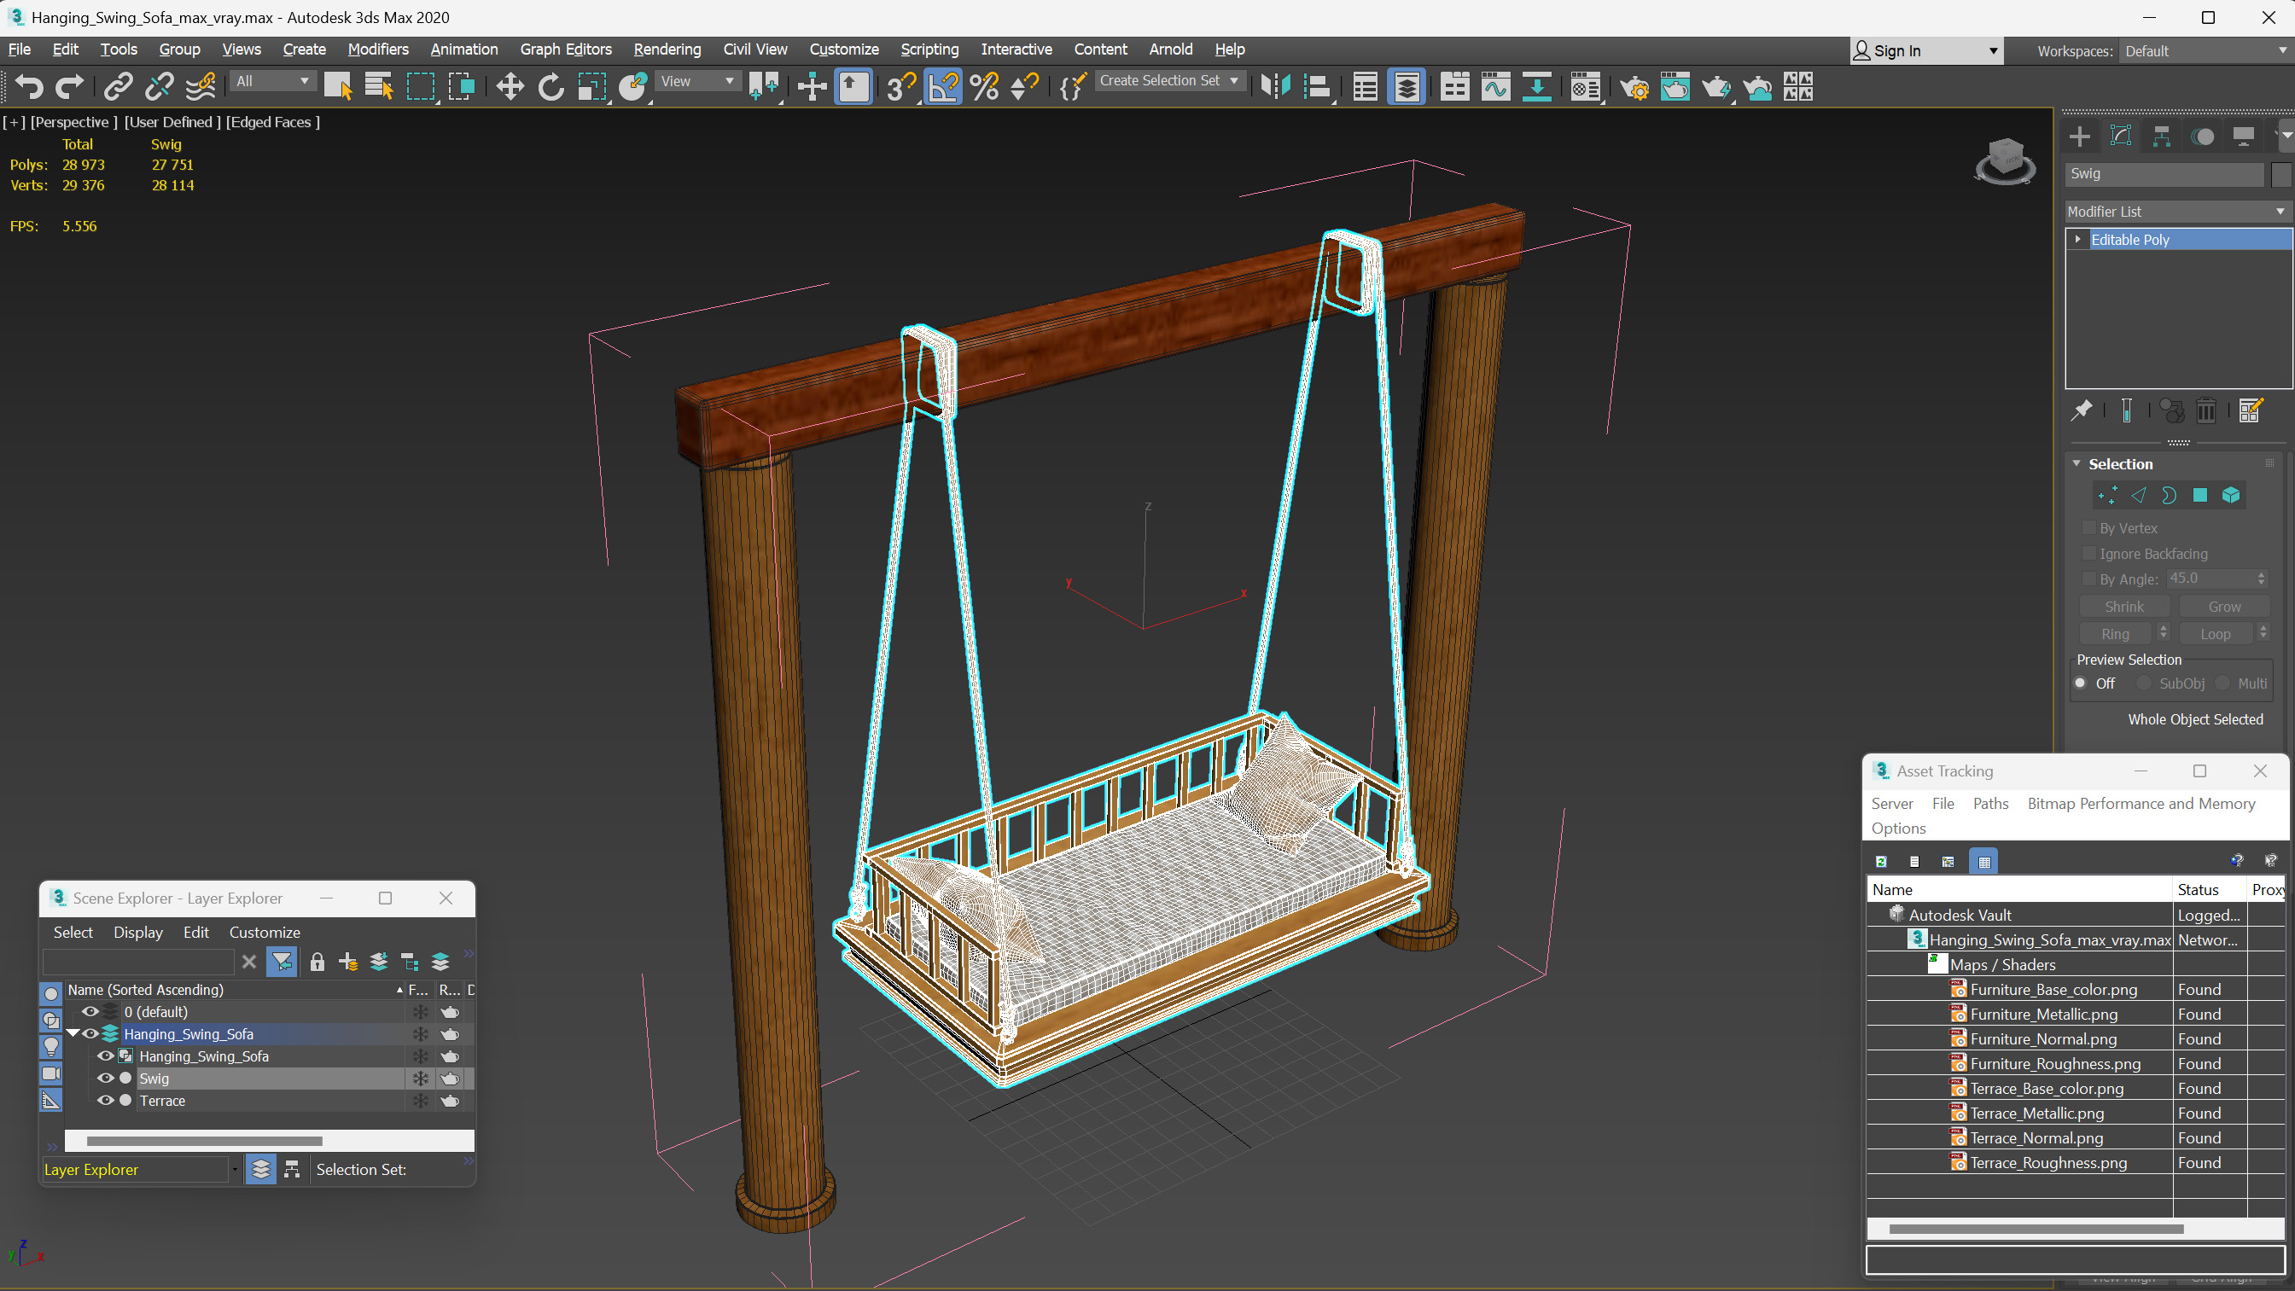2295x1291 pixels.
Task: Select the Scale tool
Action: point(591,86)
